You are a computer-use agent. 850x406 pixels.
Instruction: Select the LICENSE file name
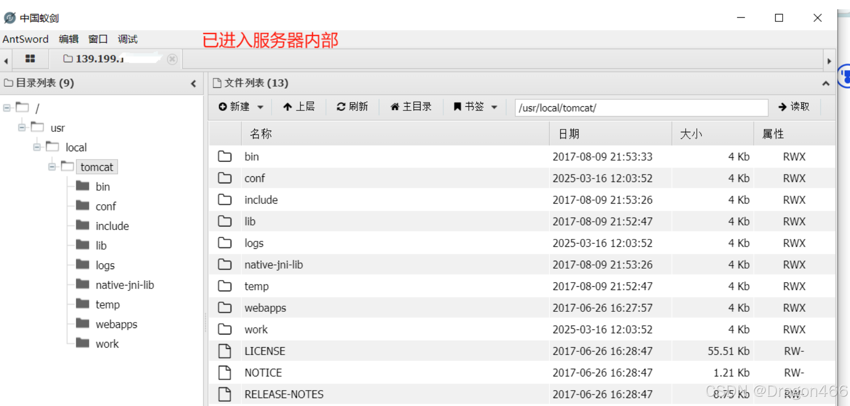click(x=265, y=351)
